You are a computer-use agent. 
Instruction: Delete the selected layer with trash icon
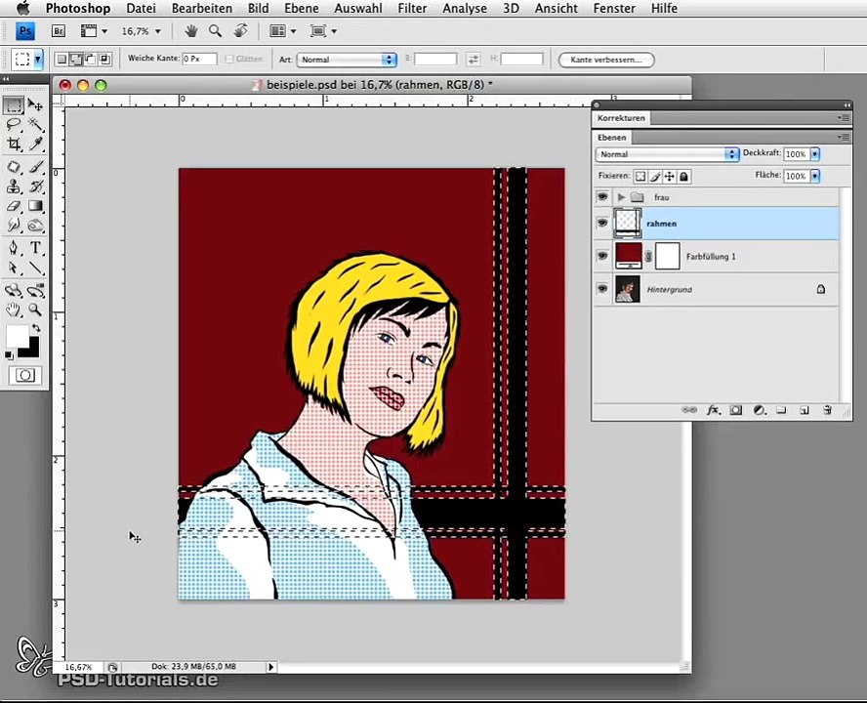click(827, 410)
